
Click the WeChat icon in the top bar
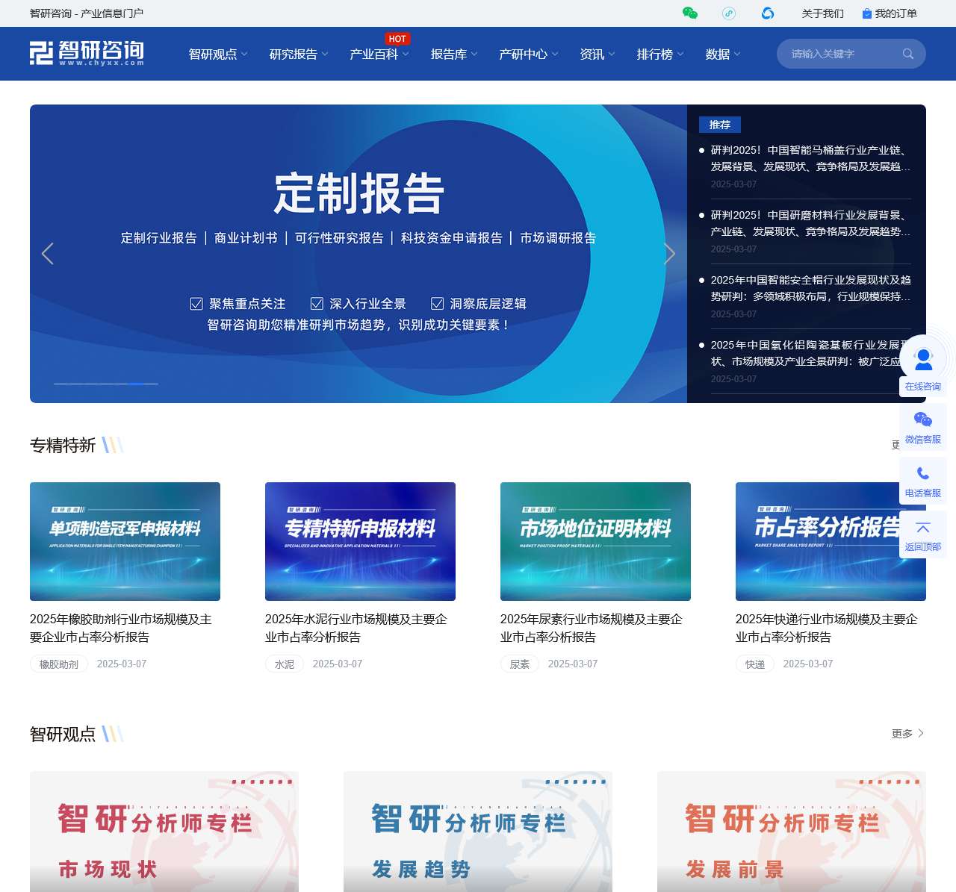[691, 13]
